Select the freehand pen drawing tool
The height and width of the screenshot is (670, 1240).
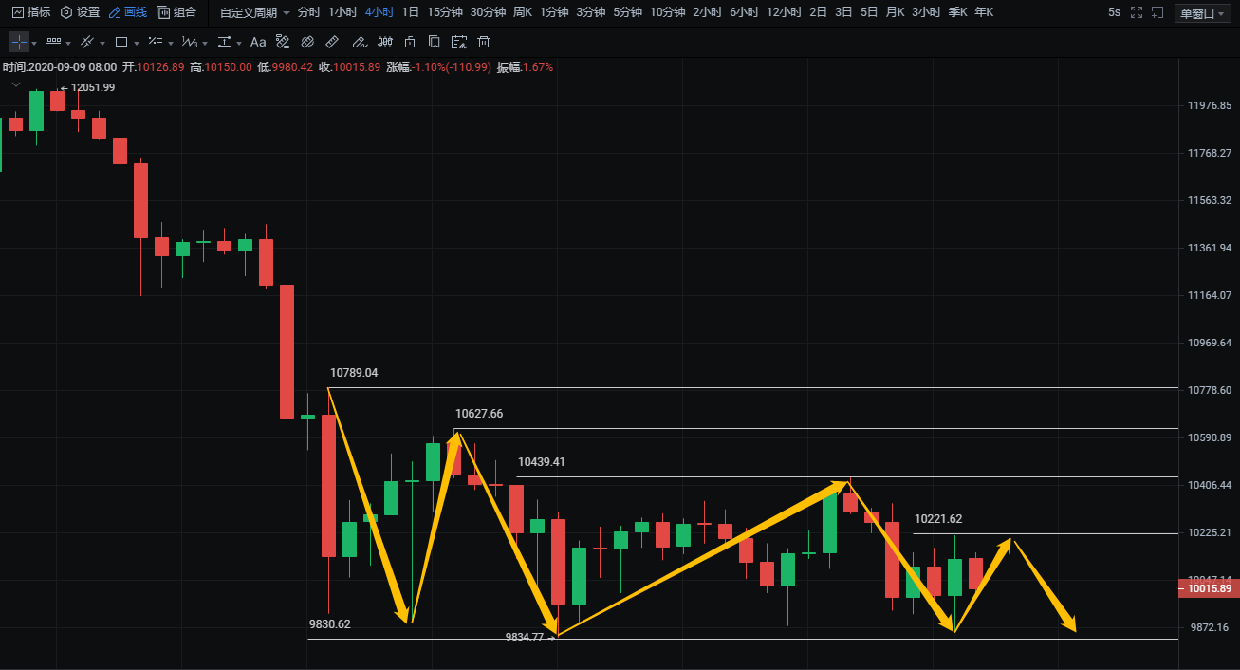tap(358, 43)
